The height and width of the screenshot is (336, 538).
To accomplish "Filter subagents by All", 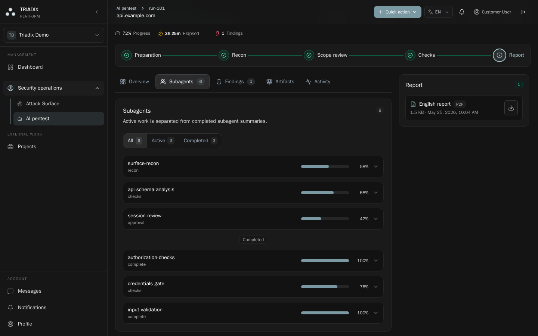I will pyautogui.click(x=135, y=141).
